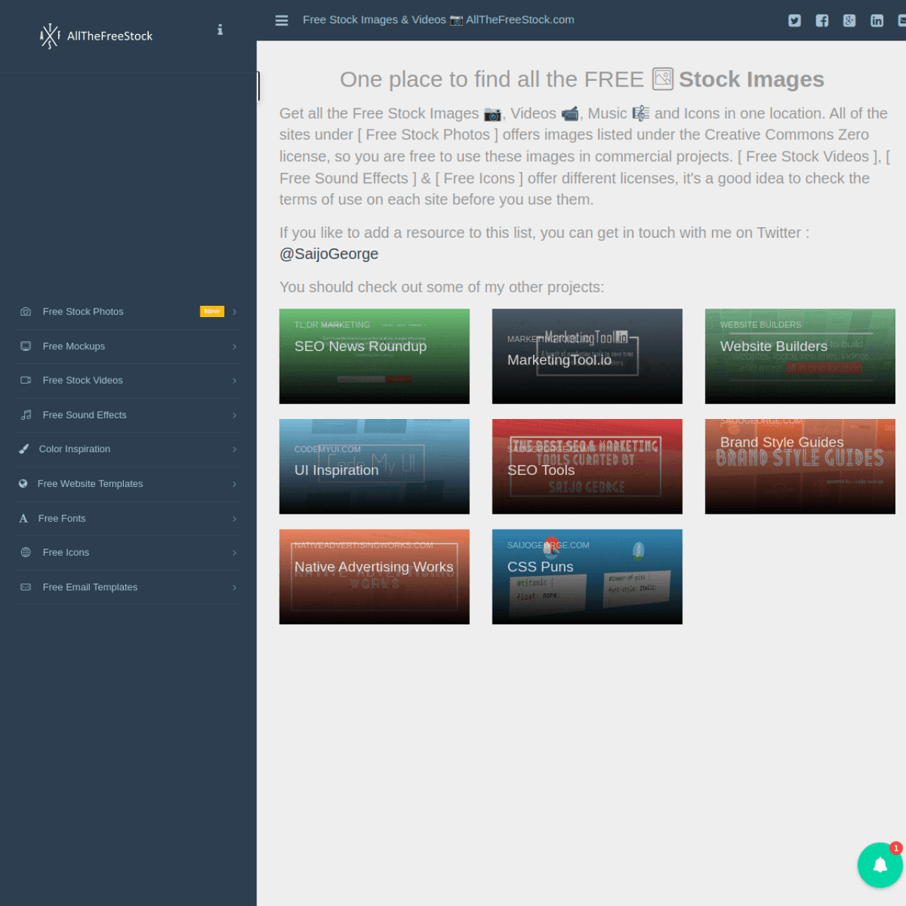Expand the Free Email Templates chevron
The image size is (906, 906).
click(x=235, y=587)
